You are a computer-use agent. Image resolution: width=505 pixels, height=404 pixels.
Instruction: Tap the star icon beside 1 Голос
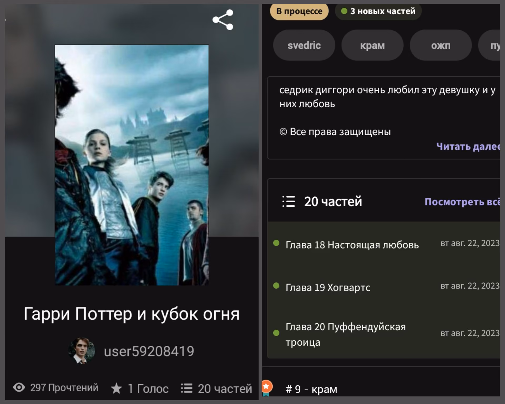click(116, 388)
